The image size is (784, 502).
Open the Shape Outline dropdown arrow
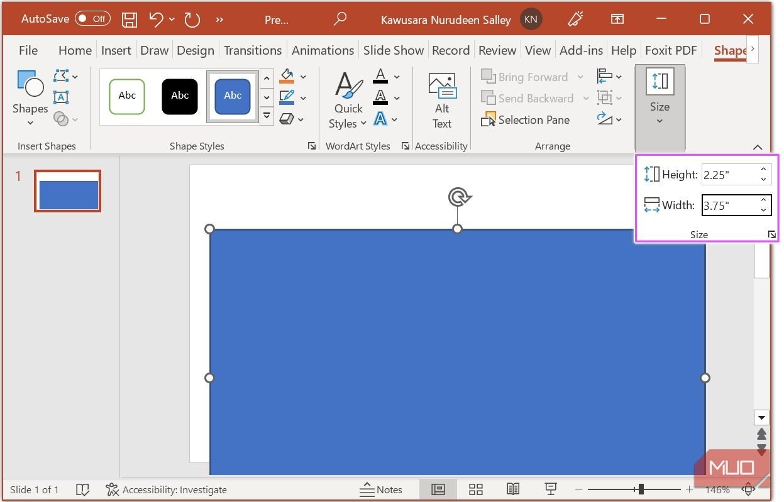[303, 97]
